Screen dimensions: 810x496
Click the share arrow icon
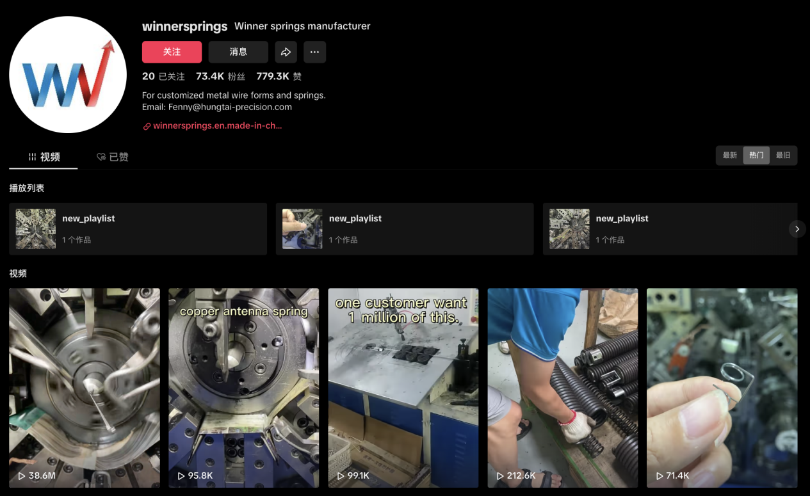tap(286, 52)
